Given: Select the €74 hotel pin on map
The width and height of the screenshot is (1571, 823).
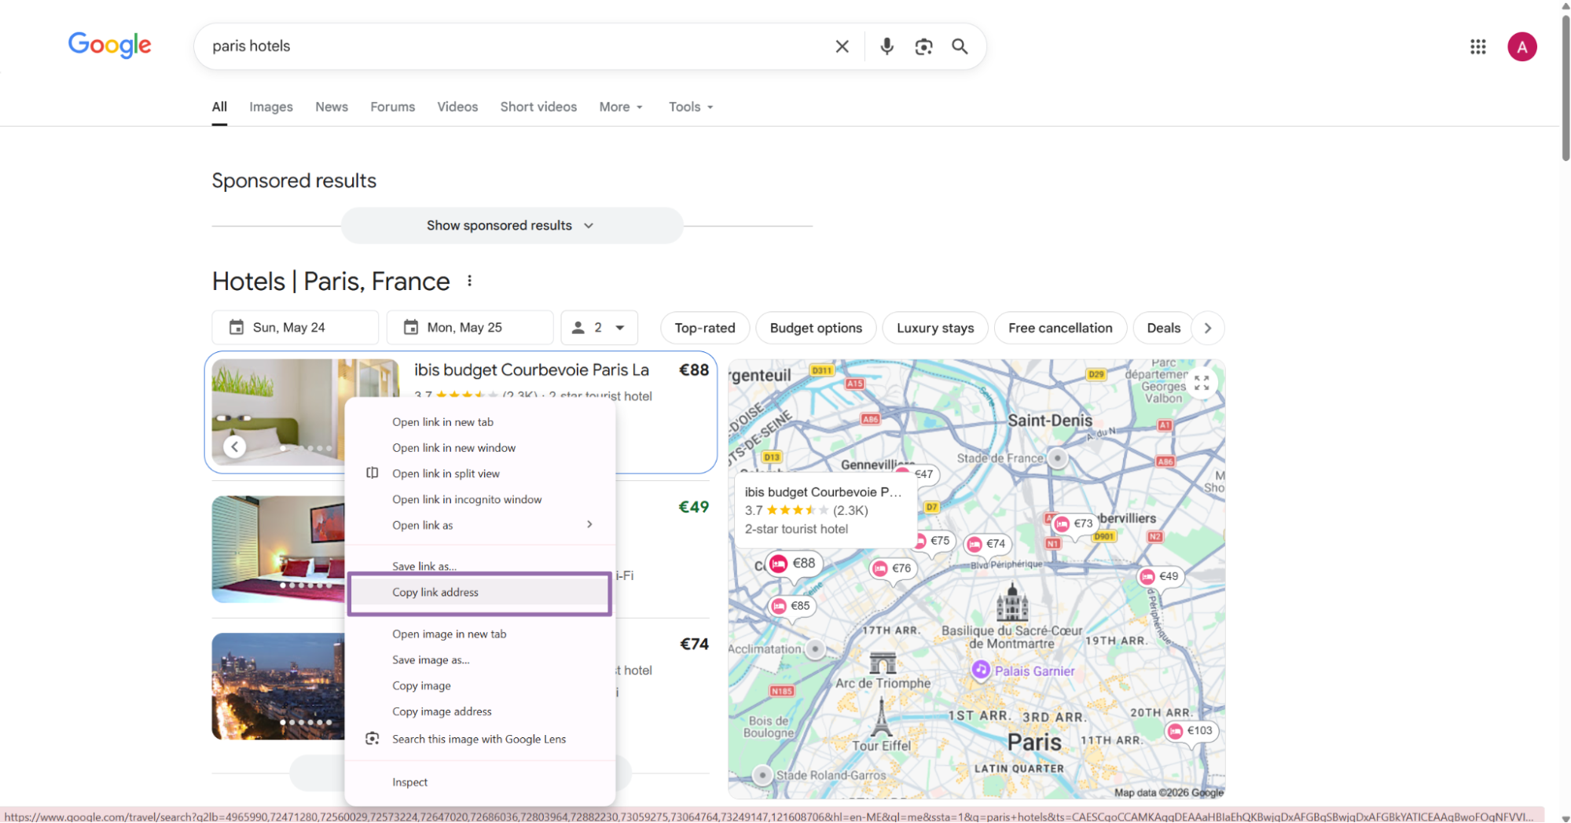Looking at the screenshot, I should coord(987,543).
